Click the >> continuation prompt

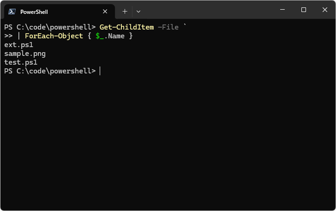coord(8,36)
